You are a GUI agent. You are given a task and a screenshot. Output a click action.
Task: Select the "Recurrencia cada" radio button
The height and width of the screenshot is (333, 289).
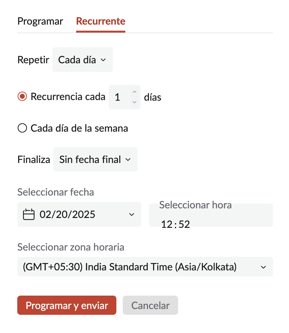[x=22, y=97]
